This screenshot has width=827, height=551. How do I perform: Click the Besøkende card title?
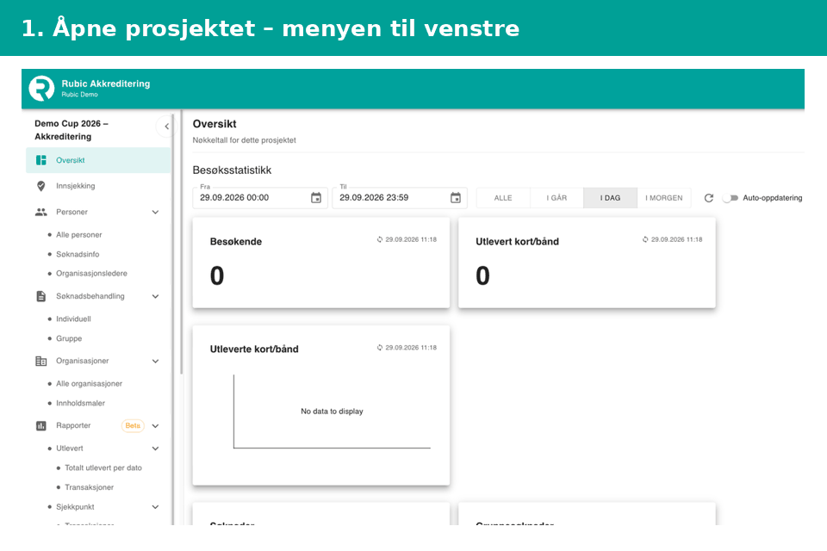pos(236,242)
